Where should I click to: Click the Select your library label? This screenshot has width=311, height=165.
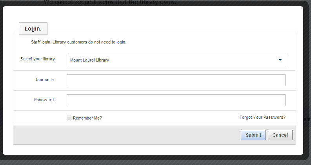point(38,59)
